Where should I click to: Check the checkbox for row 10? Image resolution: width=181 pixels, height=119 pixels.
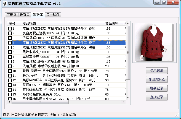(10, 71)
